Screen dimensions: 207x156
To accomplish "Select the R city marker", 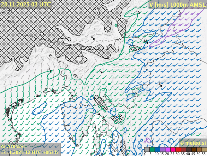I will (x=99, y=114).
